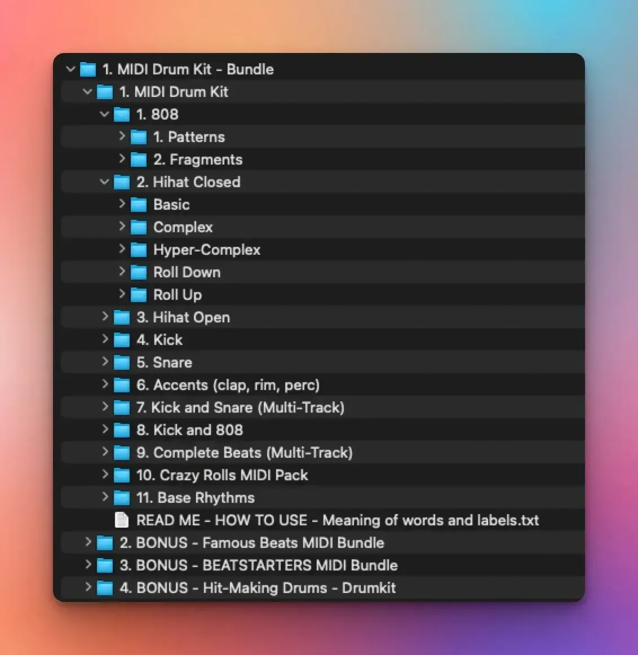Click folder icon beside '9. Complete Beats'
The height and width of the screenshot is (655, 638).
pyautogui.click(x=122, y=453)
